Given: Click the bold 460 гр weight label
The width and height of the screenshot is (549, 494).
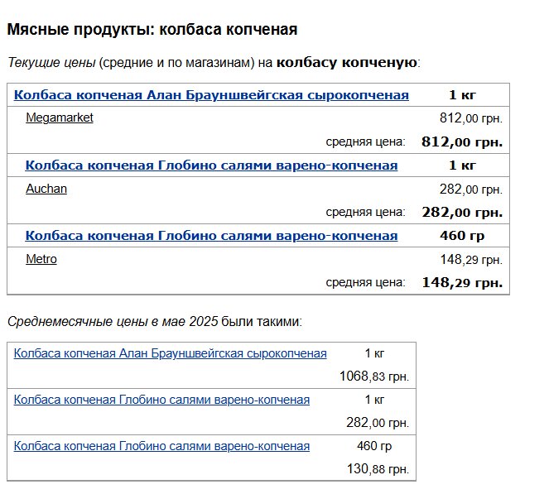Looking at the screenshot, I should (x=462, y=236).
